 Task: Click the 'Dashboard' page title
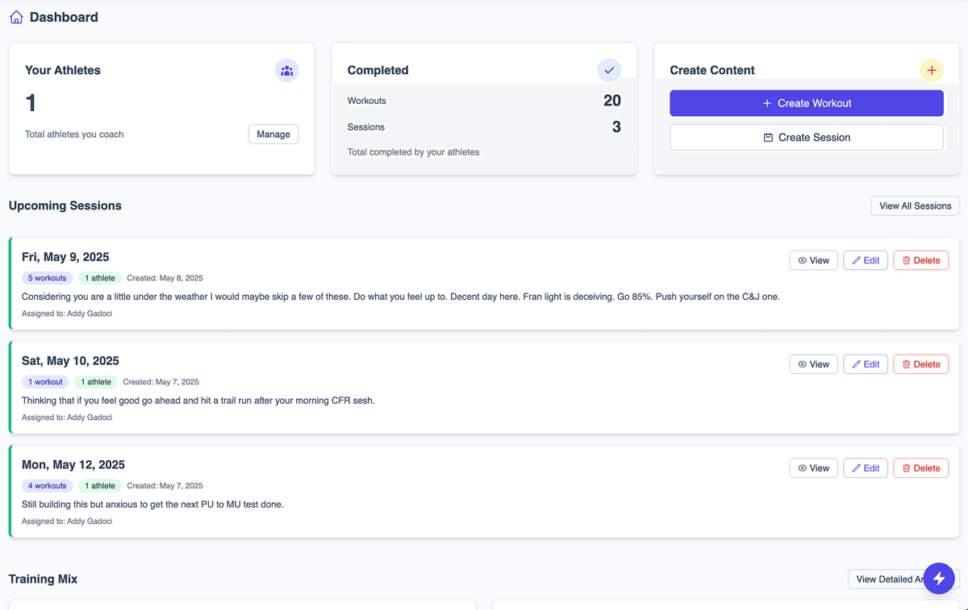coord(64,17)
